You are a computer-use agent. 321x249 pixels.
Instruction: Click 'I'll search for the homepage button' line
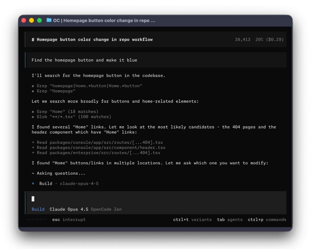(98, 76)
